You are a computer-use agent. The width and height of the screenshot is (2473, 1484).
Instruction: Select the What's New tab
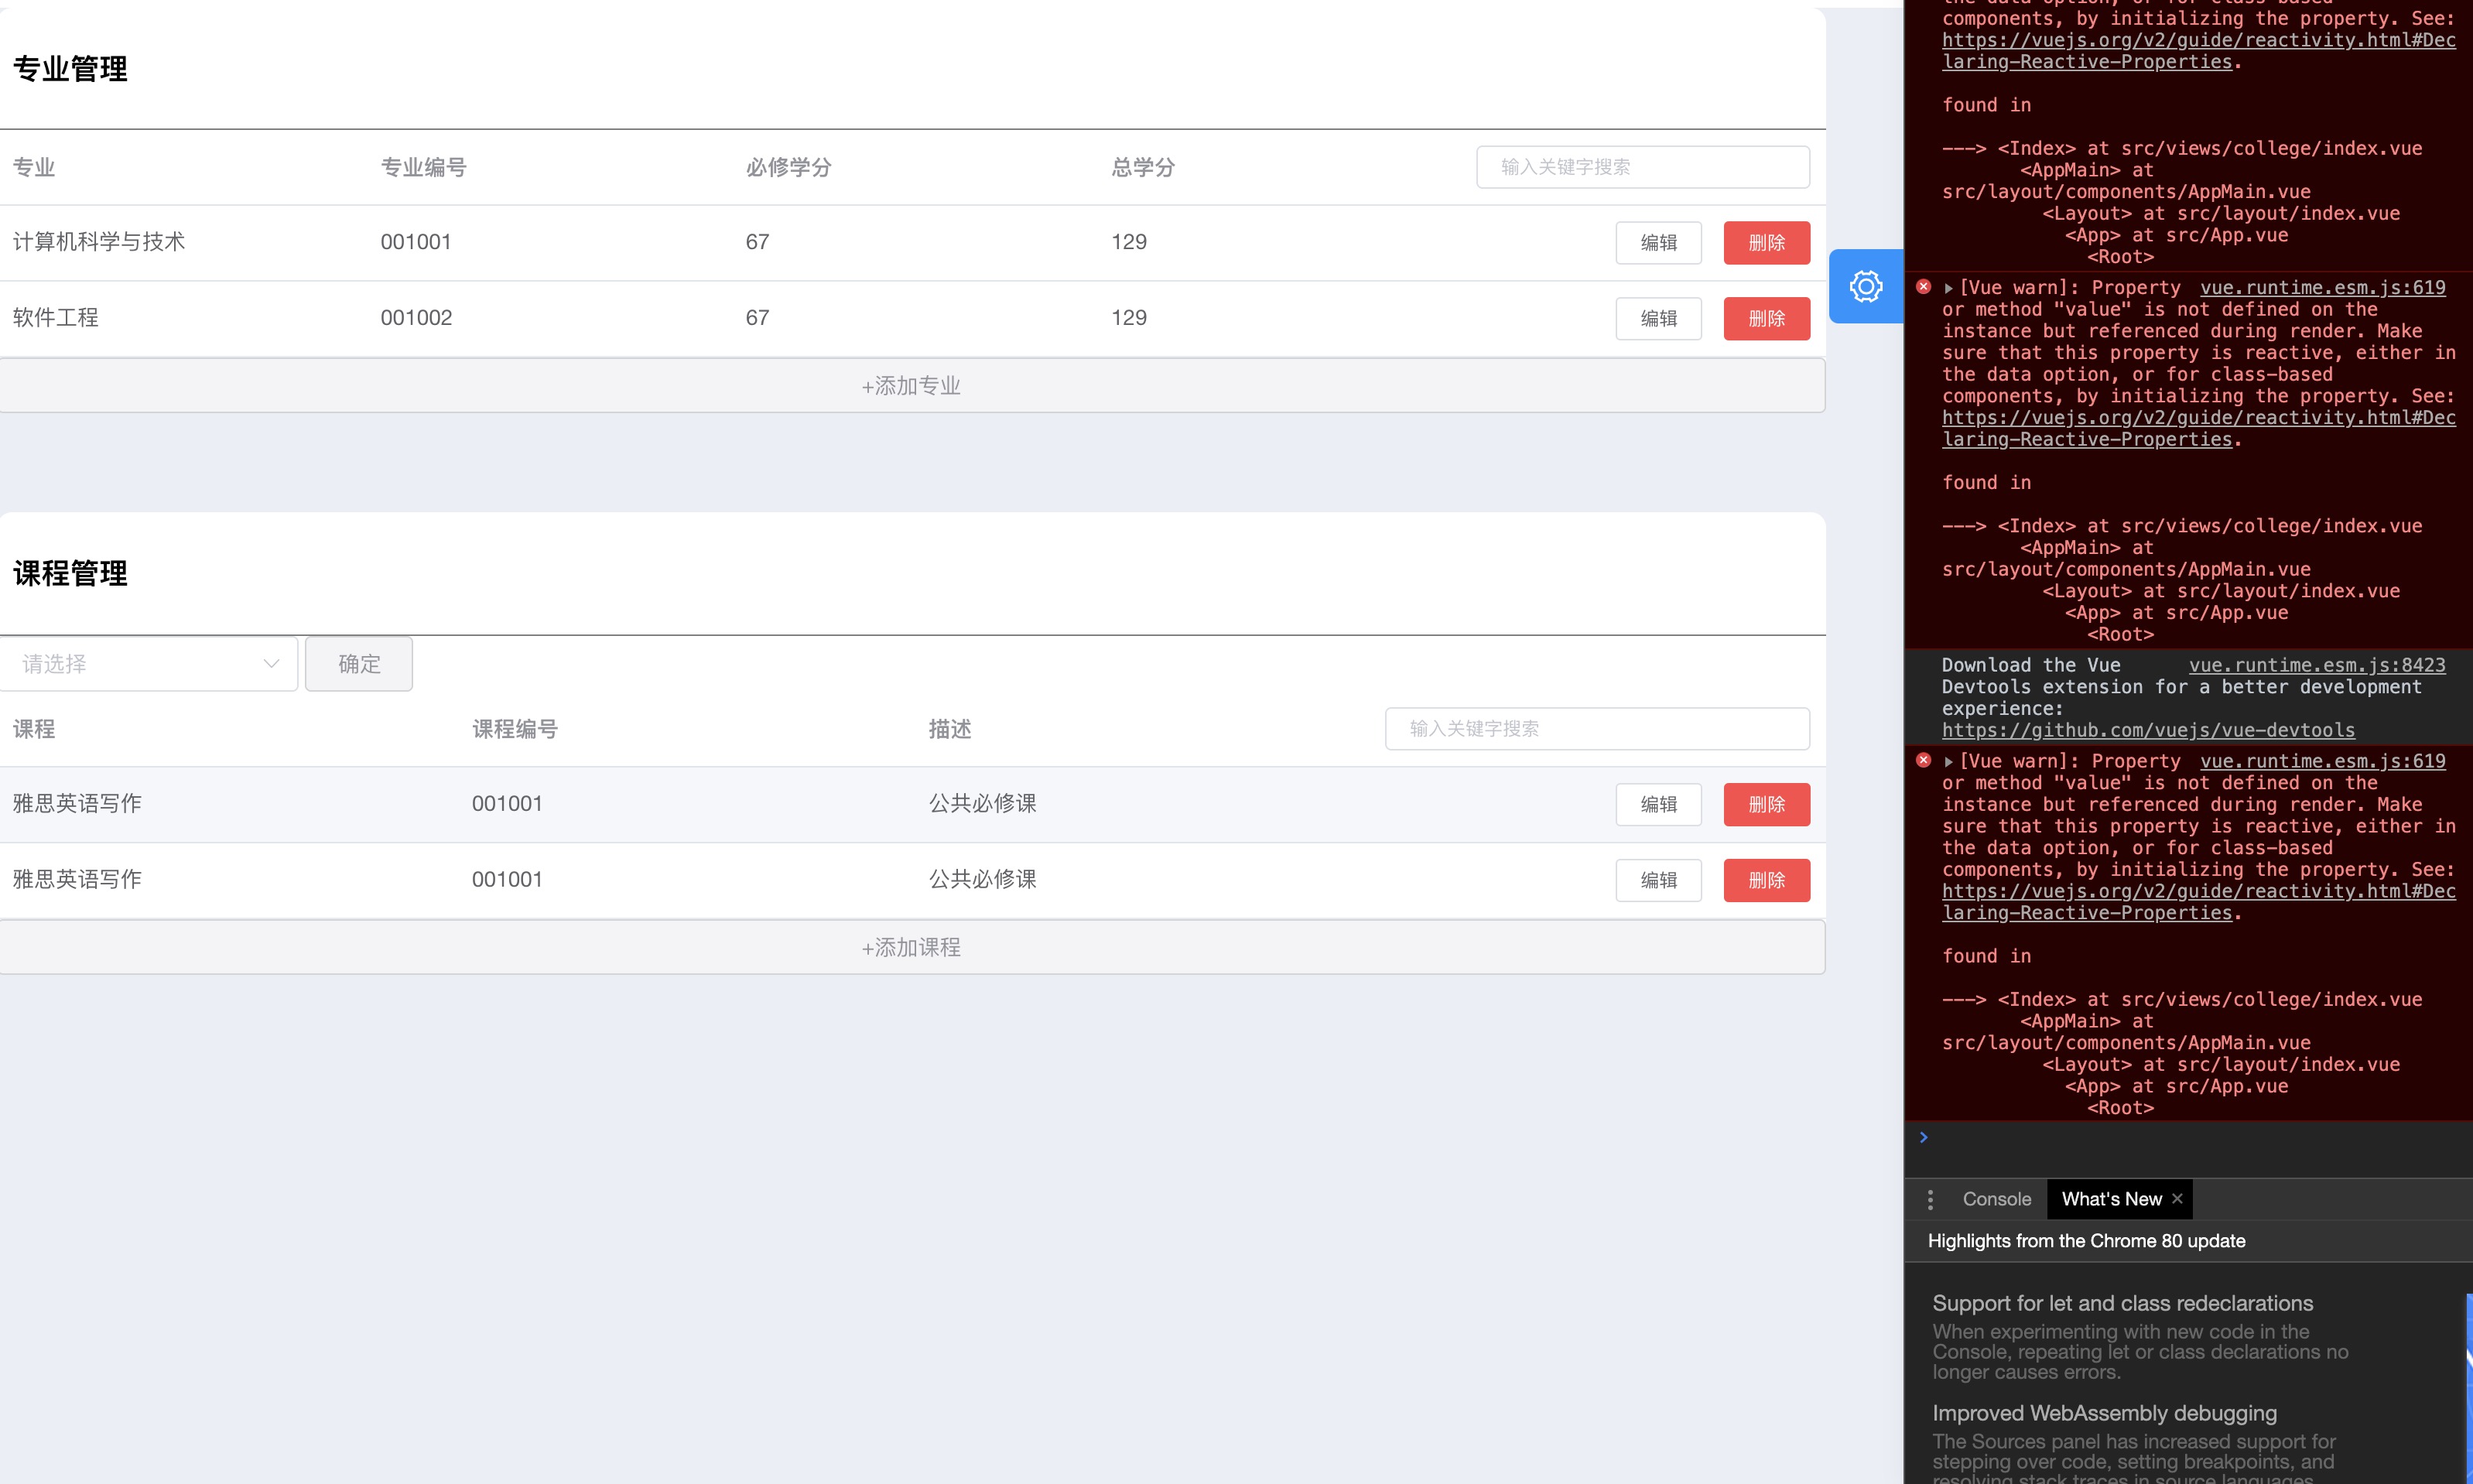(2110, 1199)
